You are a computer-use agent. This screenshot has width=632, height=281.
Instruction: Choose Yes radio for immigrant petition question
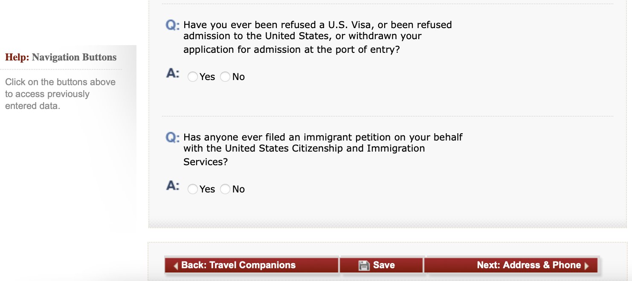(x=193, y=189)
